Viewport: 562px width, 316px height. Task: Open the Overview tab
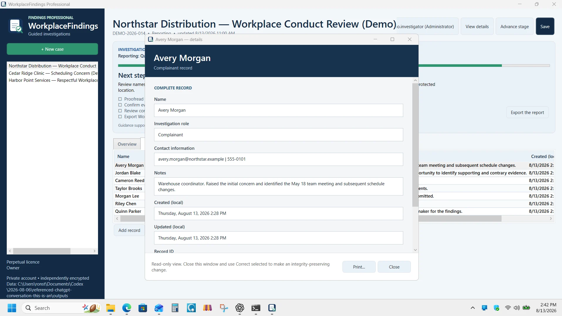point(127,144)
